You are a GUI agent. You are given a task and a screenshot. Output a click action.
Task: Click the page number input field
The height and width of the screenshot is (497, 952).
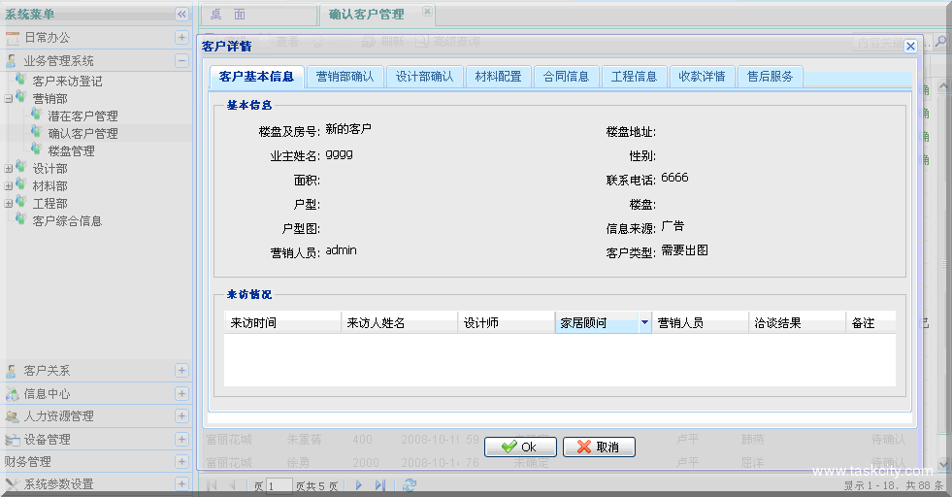point(279,484)
